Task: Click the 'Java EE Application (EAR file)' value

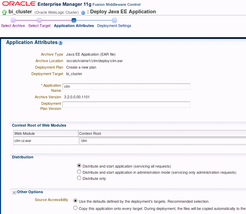Action: (91, 55)
